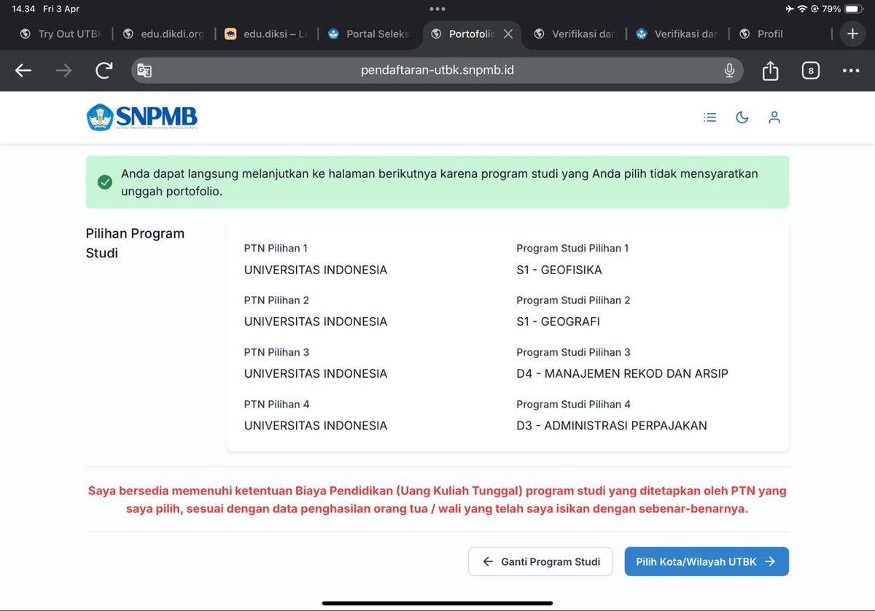Click the red Biaya Pendidikan statement text

(x=437, y=499)
